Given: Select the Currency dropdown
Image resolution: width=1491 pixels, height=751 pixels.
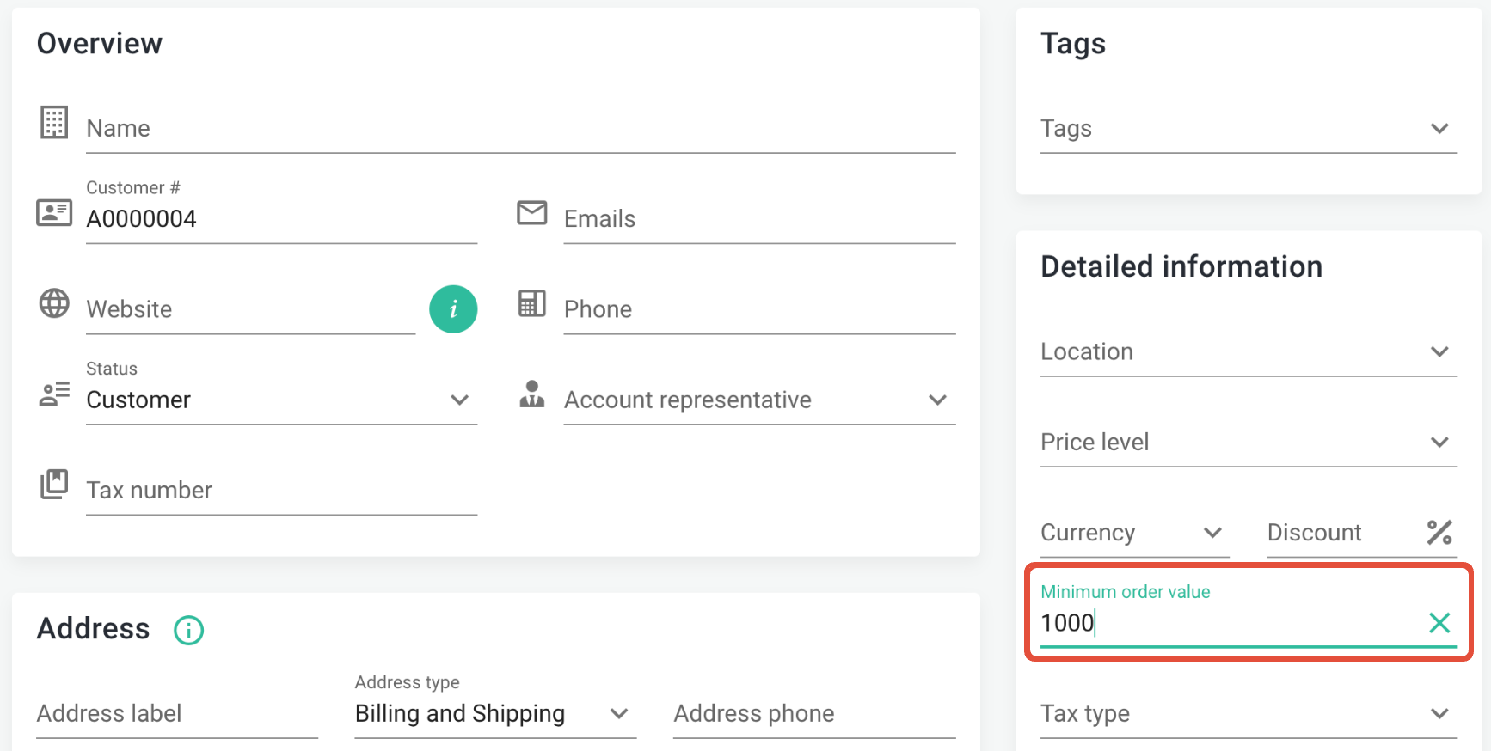Looking at the screenshot, I should (x=1134, y=533).
